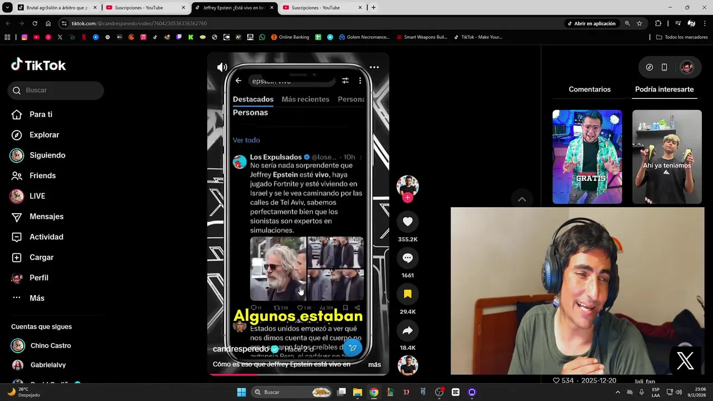Open Smart Weapons Build bookmark
The image size is (713, 401).
tap(422, 37)
